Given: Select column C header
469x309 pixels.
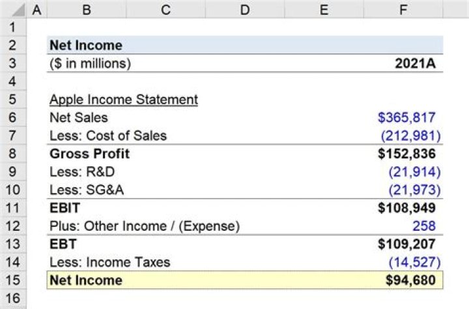Looking at the screenshot, I should (x=165, y=9).
